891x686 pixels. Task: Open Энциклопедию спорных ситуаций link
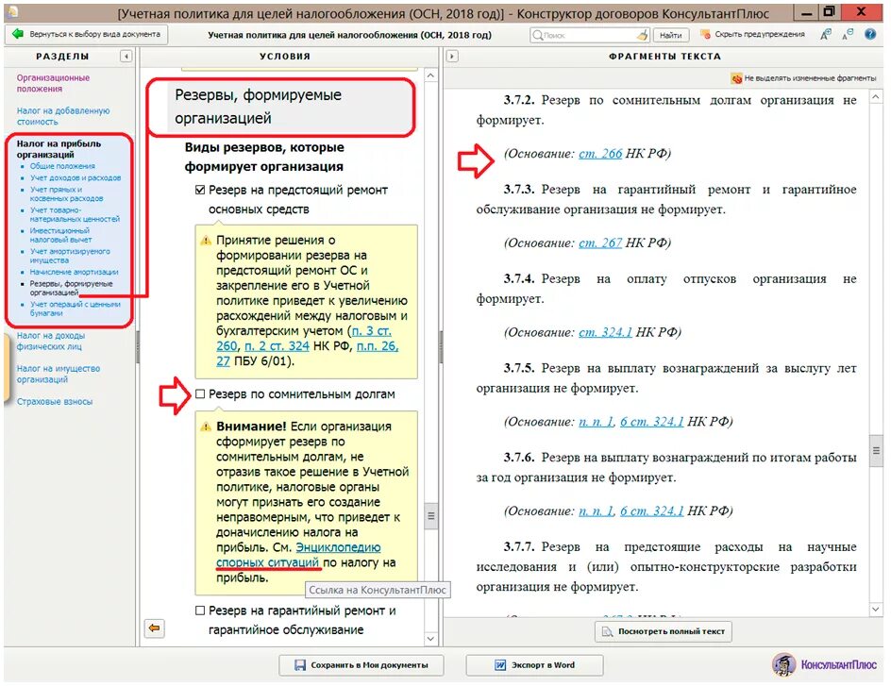click(298, 555)
